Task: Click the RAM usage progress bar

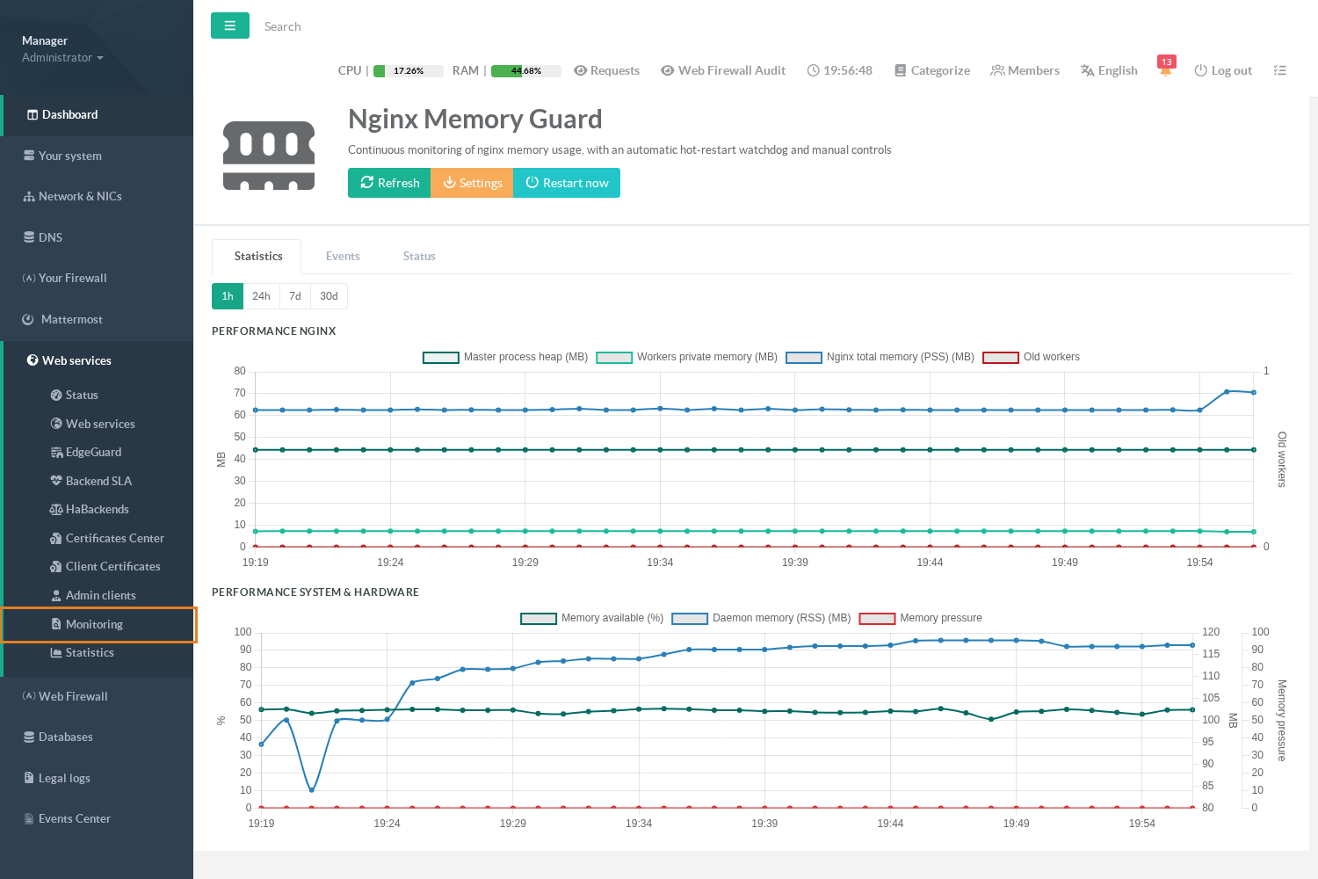Action: point(526,71)
